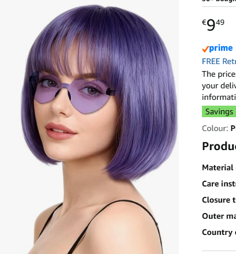Click the orange Prime checkmark icon
The image size is (236, 254).
point(205,49)
